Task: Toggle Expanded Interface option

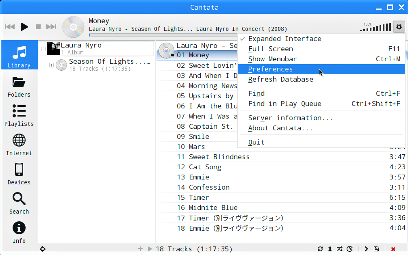Action: coord(321,39)
